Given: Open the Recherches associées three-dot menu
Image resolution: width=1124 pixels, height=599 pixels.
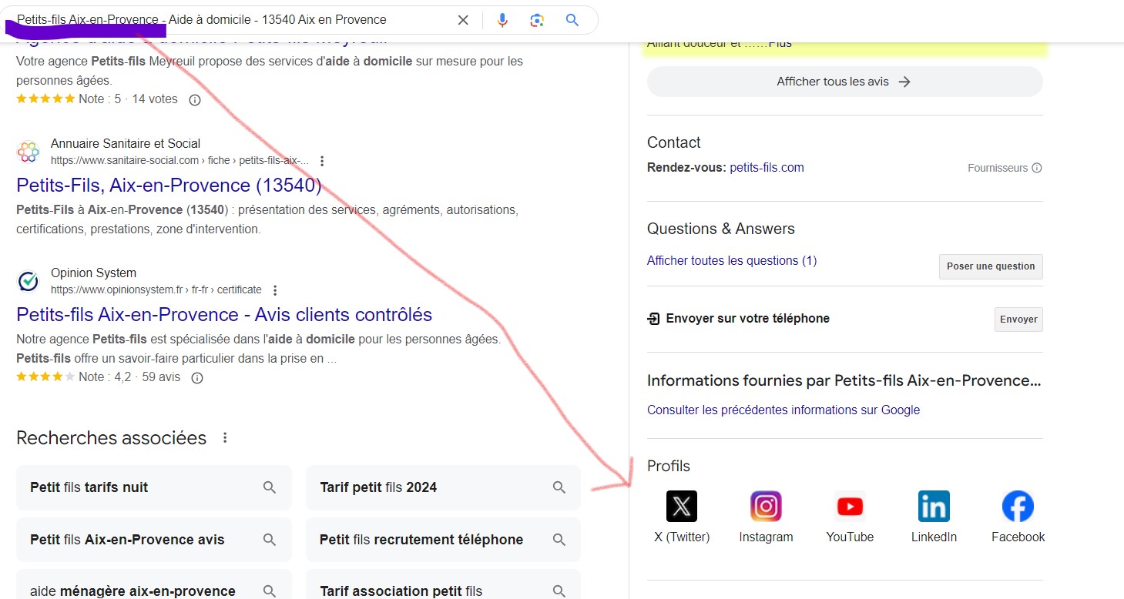Looking at the screenshot, I should tap(225, 438).
